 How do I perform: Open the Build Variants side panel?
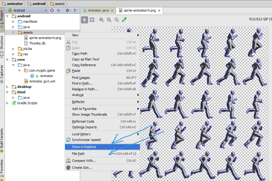pyautogui.click(x=2, y=140)
